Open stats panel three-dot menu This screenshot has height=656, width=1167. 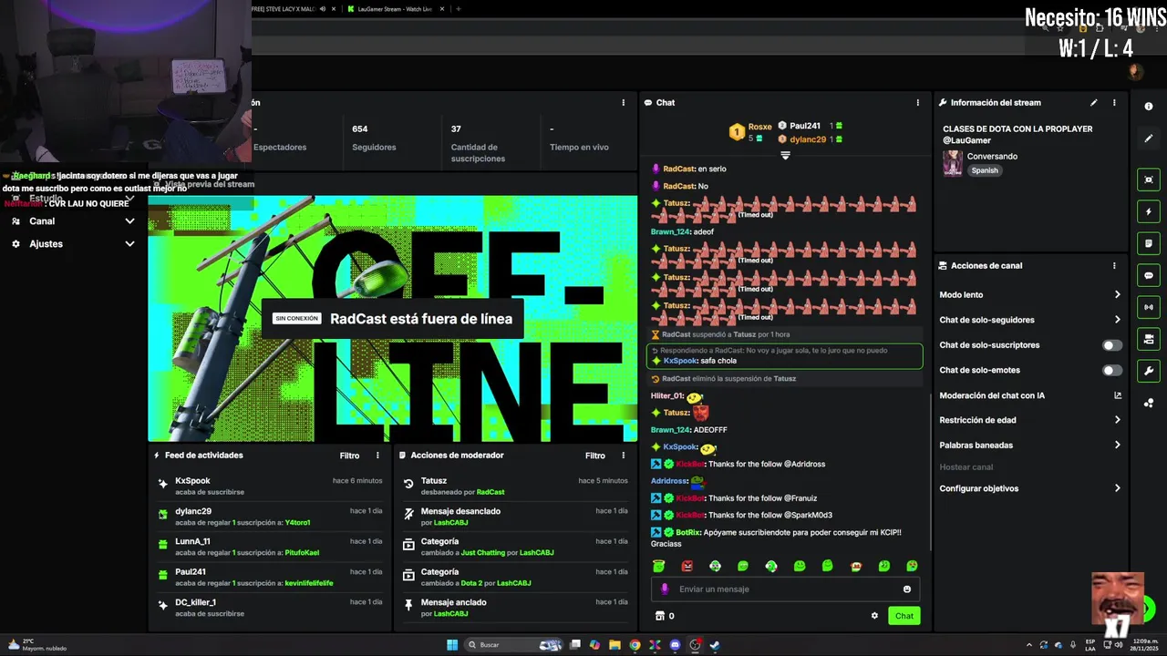click(623, 103)
